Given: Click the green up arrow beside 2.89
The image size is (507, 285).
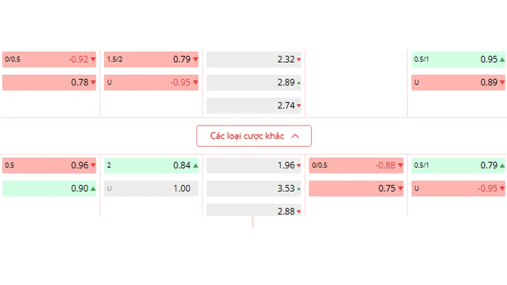Looking at the screenshot, I should pos(299,83).
